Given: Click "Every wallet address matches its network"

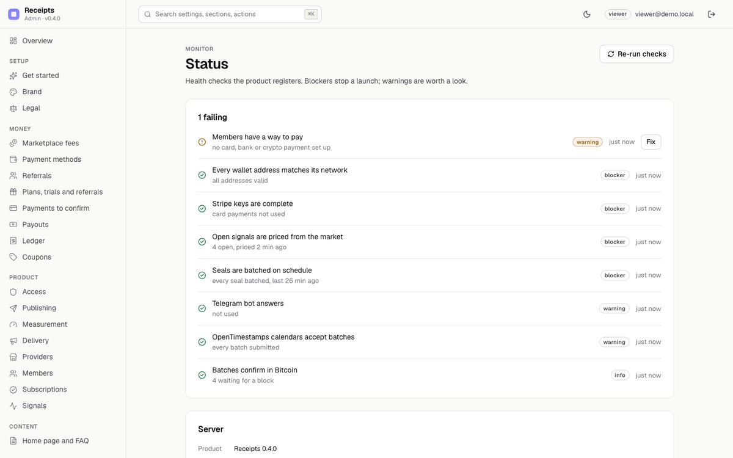Looking at the screenshot, I should (x=280, y=170).
